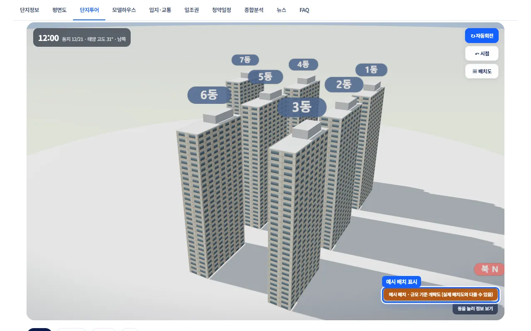Toggle the 자동회전 auto-rotate button
531x331 pixels.
pyautogui.click(x=482, y=36)
